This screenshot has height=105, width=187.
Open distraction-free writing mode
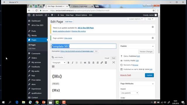pyautogui.click(x=114, y=62)
